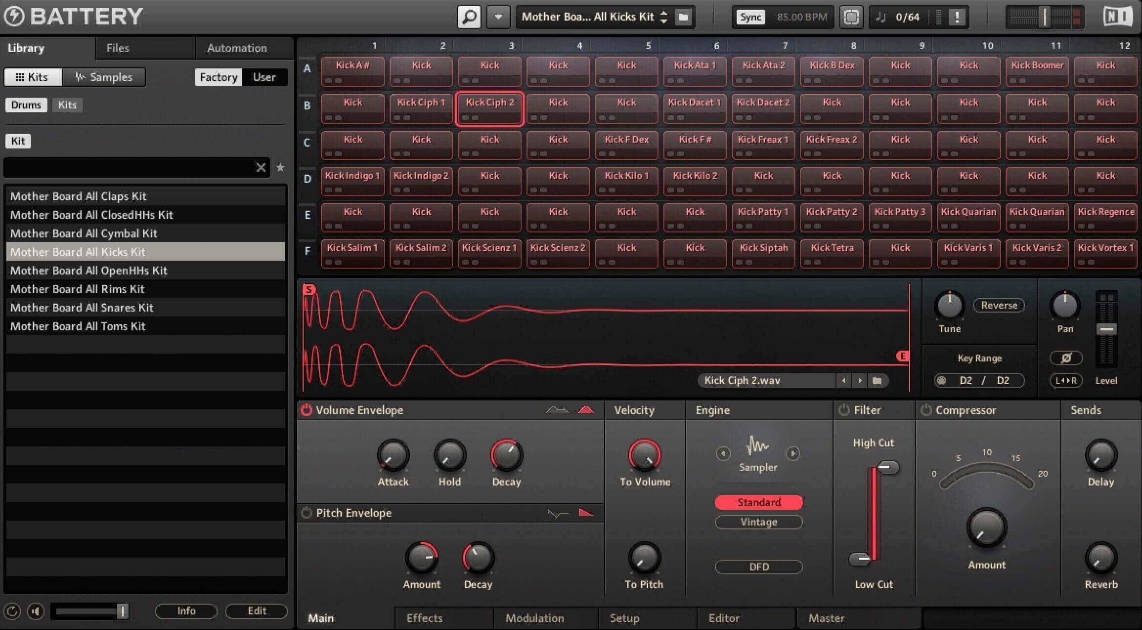Click the Tune knob
The image size is (1142, 630).
click(949, 306)
